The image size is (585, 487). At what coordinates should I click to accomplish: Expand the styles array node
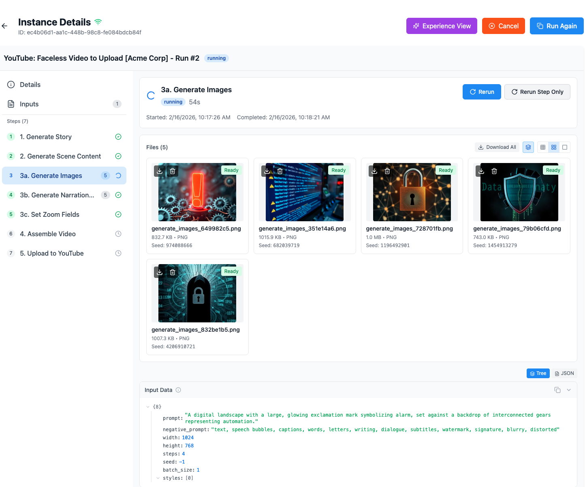(158, 478)
